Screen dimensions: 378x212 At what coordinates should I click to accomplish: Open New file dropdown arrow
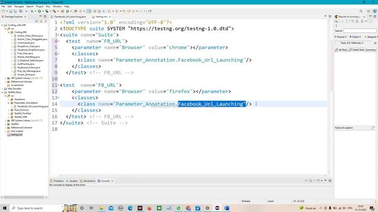point(6,11)
